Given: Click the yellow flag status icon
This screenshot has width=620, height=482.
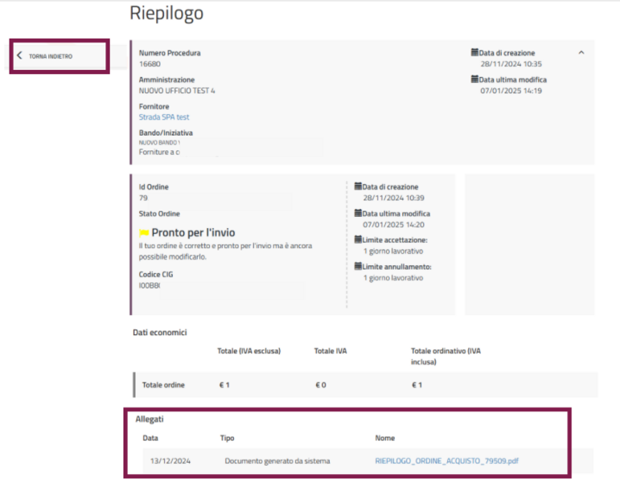Looking at the screenshot, I should (144, 233).
